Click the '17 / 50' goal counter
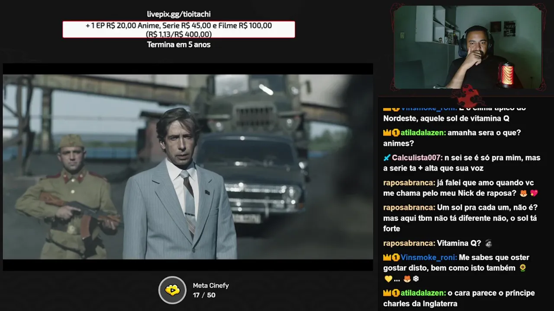The height and width of the screenshot is (311, 554). pos(204,295)
